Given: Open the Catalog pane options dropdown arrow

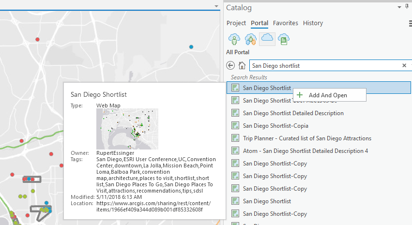Looking at the screenshot, I should click(399, 7).
